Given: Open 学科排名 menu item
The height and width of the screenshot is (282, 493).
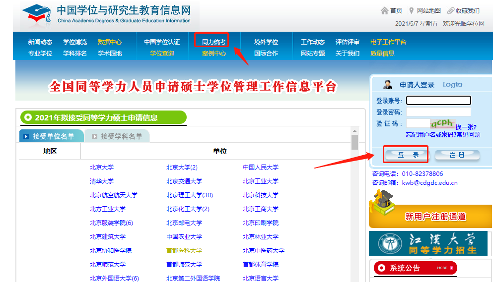Looking at the screenshot, I should coord(75,54).
